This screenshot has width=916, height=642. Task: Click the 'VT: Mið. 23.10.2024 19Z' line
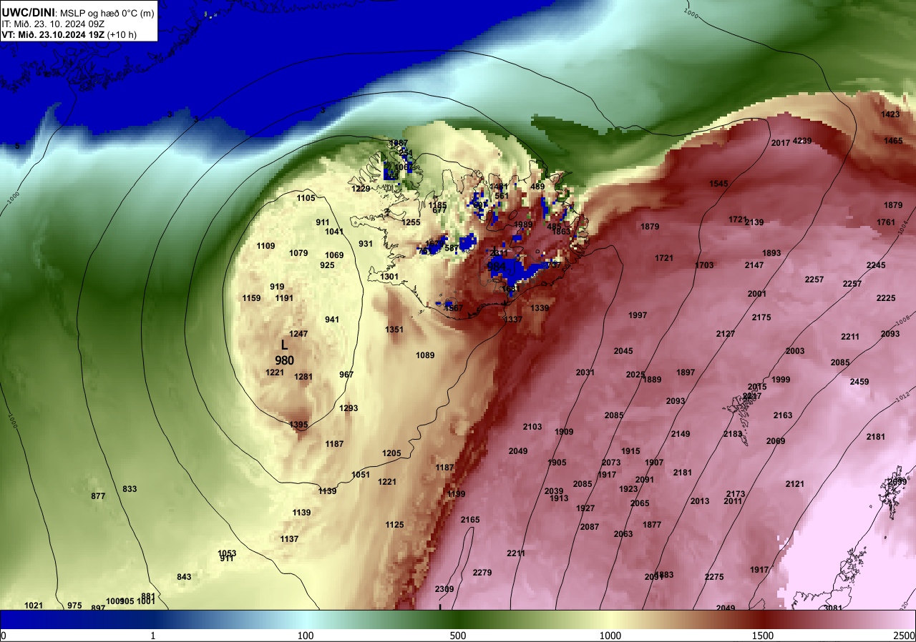(x=54, y=34)
